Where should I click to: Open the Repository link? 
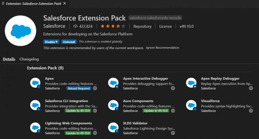coord(142,26)
